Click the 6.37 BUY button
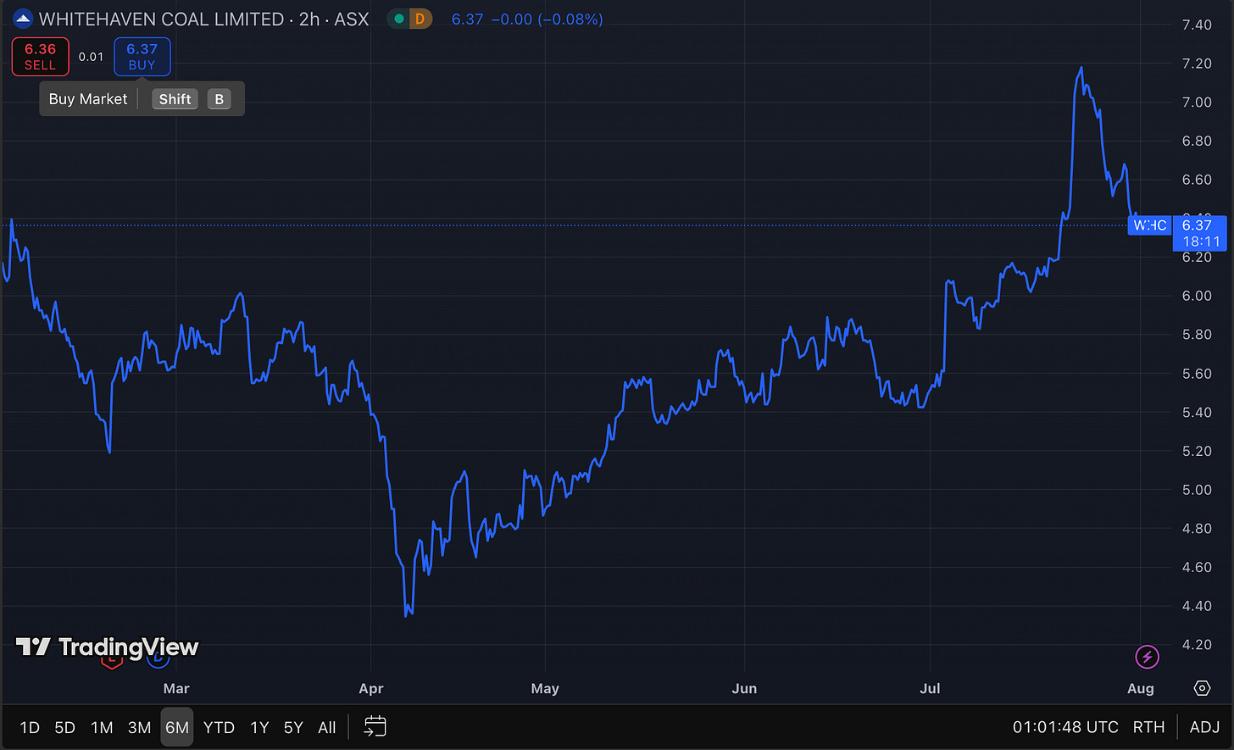Screen dimensions: 1234x750 (142, 57)
